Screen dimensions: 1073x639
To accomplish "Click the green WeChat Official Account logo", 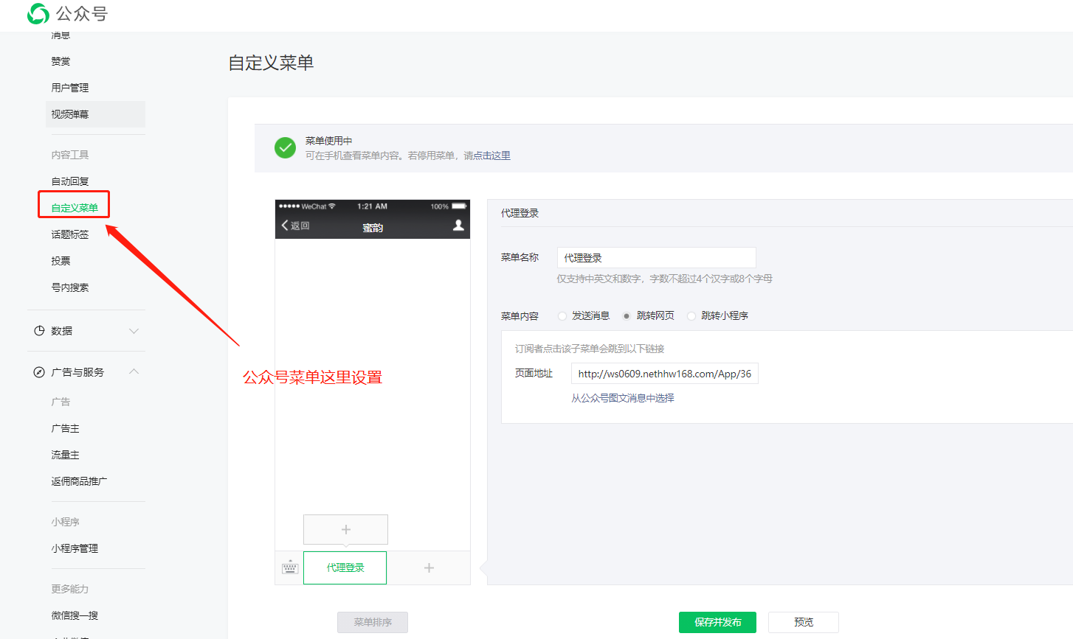I will (38, 13).
